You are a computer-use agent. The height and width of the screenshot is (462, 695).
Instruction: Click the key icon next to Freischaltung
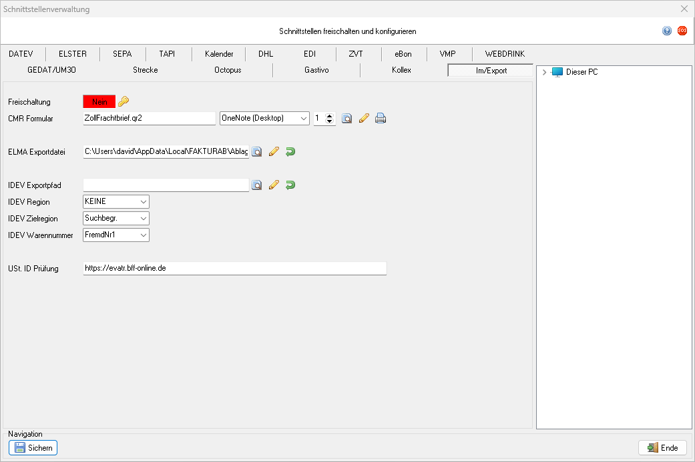(x=124, y=101)
